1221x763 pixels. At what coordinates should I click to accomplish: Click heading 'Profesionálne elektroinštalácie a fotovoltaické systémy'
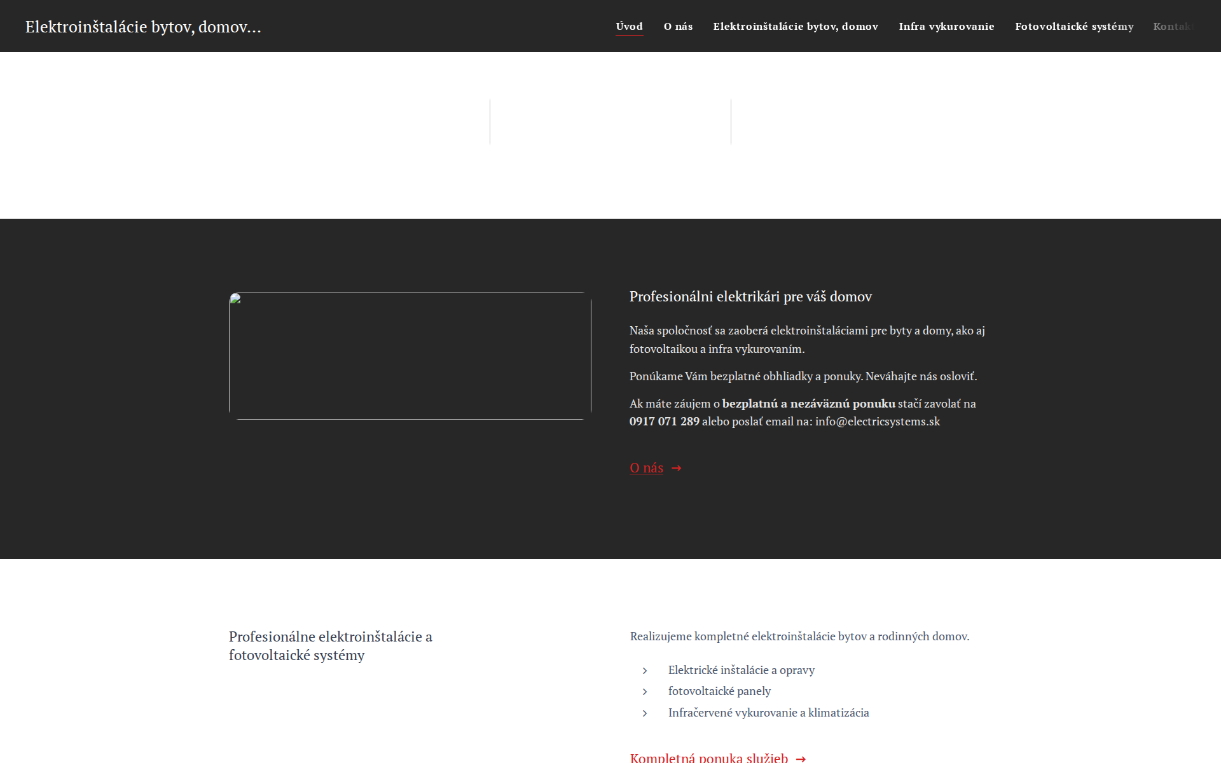coord(331,645)
